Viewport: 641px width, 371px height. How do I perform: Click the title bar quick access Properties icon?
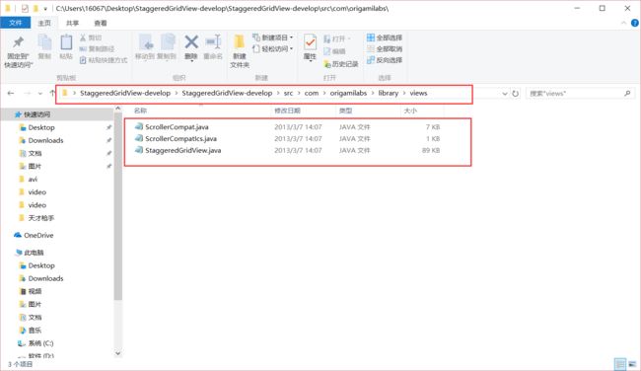point(25,8)
